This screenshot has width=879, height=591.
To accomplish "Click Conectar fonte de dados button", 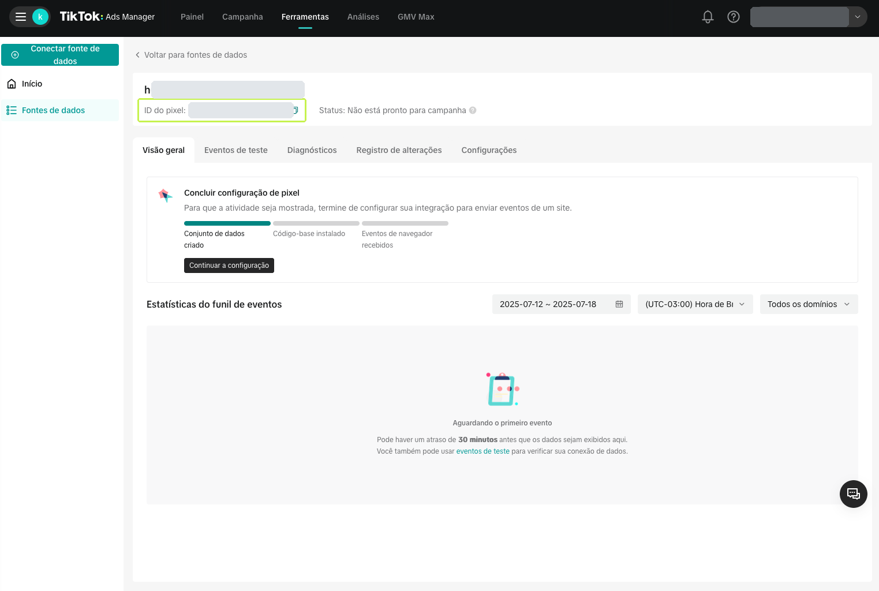I will tap(60, 55).
